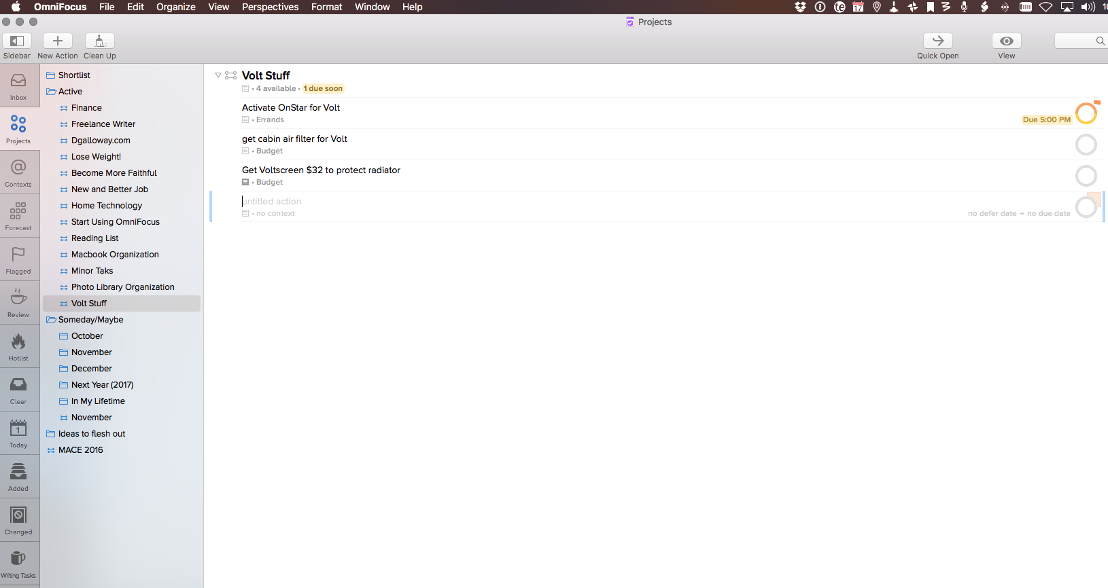Collapse the Active folder

coord(51,92)
